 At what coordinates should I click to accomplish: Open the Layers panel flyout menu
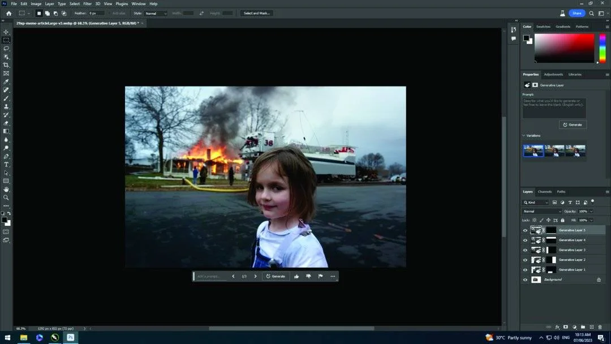[607, 192]
